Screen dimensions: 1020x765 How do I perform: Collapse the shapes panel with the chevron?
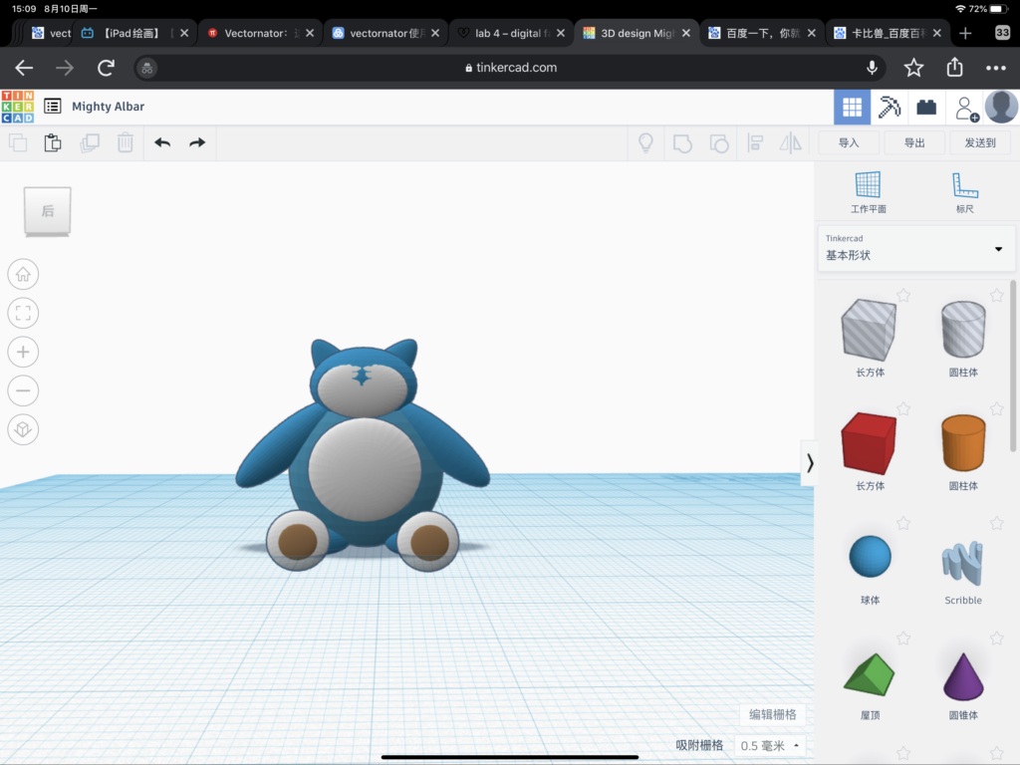point(809,463)
